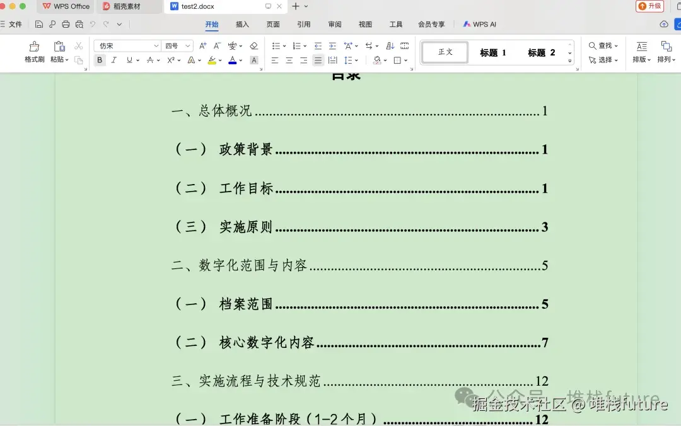
Task: Decrease paragraph indent icon
Action: [318, 45]
